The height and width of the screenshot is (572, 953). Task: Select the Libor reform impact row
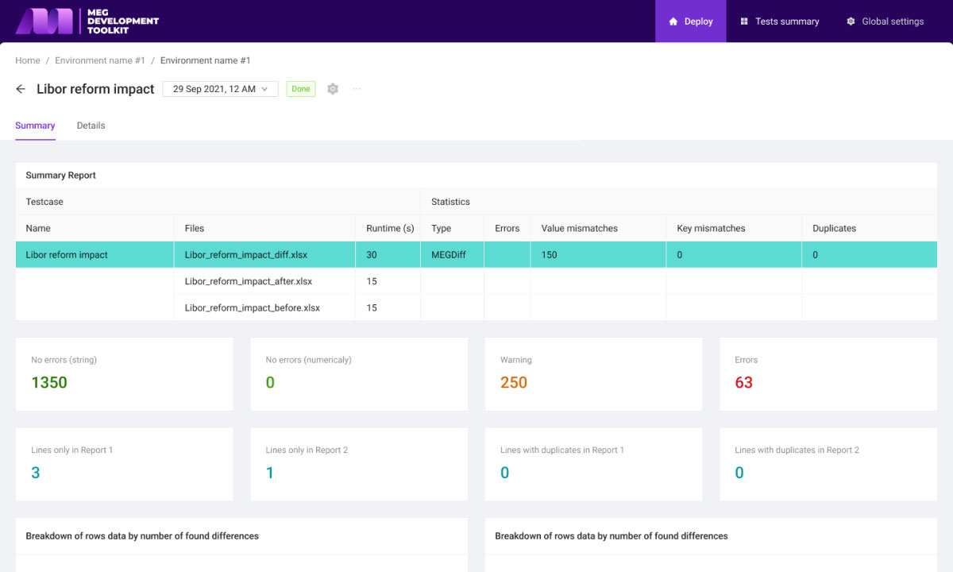pos(476,255)
